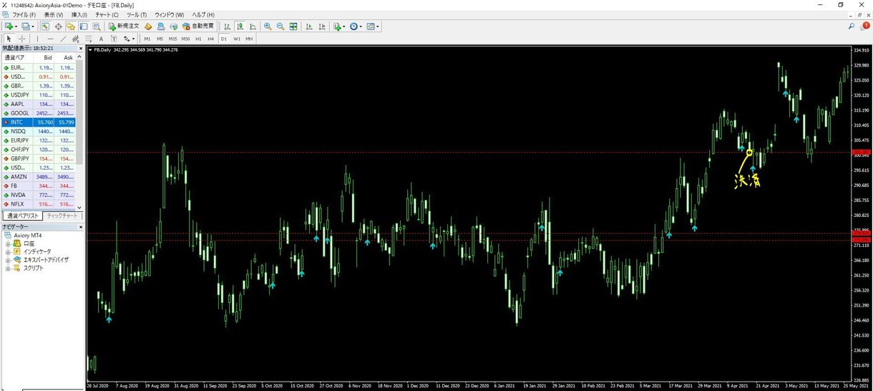Select the trendline drawing tool

tap(63, 39)
